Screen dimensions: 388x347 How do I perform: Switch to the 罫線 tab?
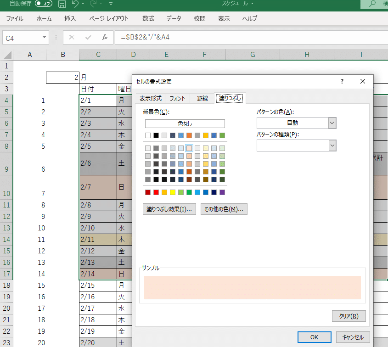[x=202, y=98]
